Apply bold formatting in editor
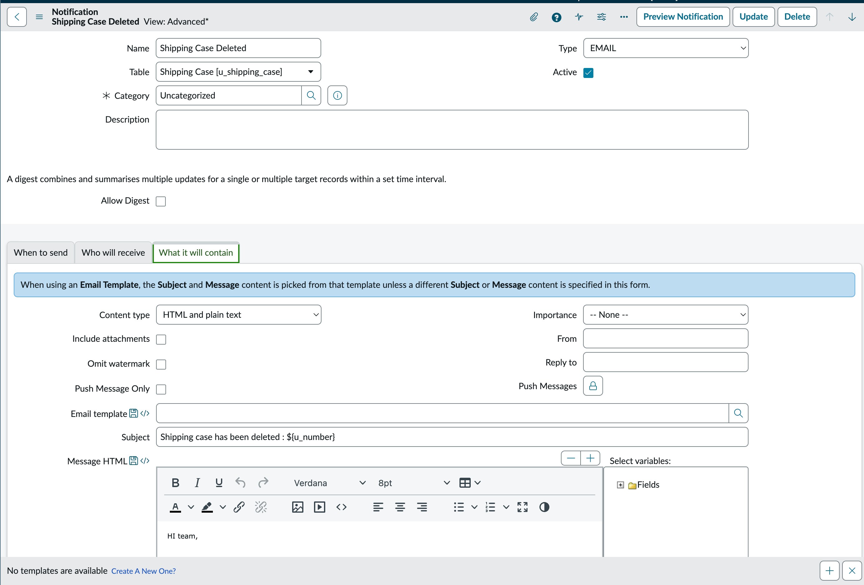Viewport: 864px width, 585px height. (175, 483)
